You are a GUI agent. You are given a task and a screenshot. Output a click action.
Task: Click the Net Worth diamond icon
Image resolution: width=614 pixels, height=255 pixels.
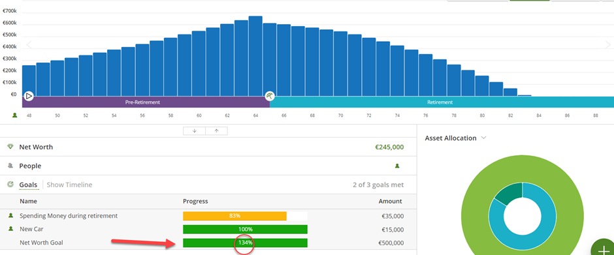pyautogui.click(x=10, y=147)
